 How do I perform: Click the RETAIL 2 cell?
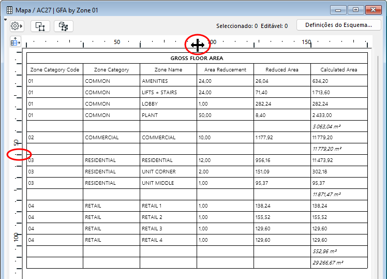tap(168, 217)
